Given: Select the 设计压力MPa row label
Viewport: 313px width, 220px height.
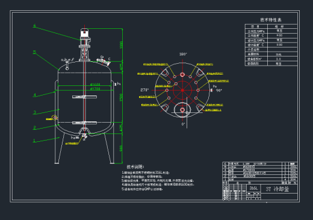Looking at the screenshot, I should (256, 40).
